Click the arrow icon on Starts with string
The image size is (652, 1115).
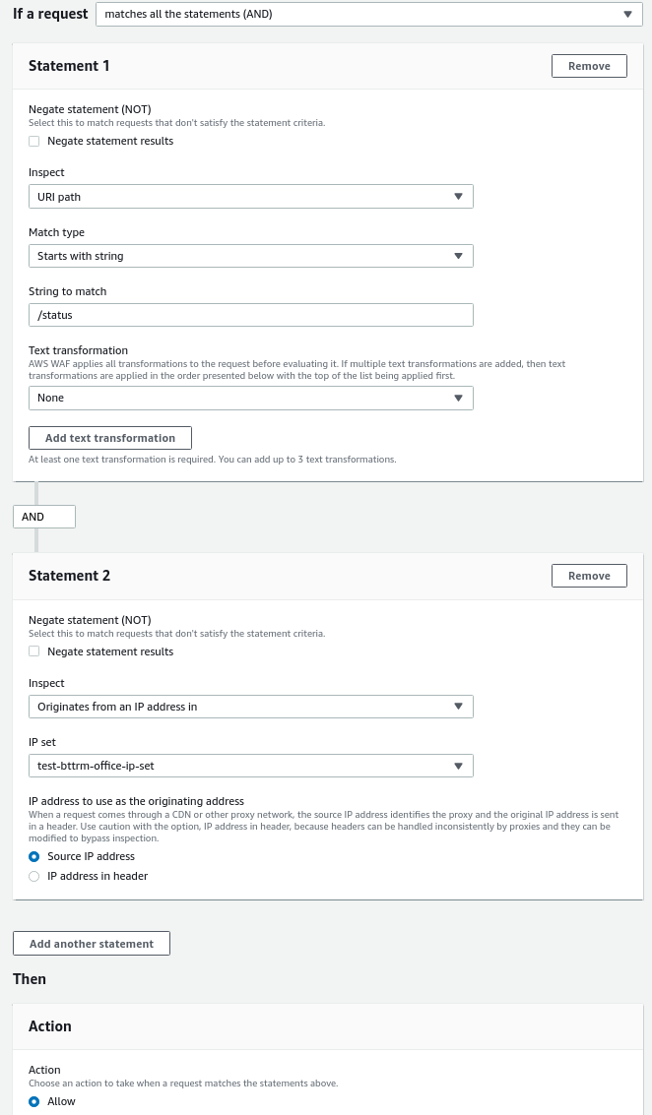458,256
